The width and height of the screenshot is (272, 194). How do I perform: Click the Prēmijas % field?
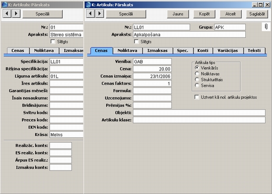[x=152, y=105]
